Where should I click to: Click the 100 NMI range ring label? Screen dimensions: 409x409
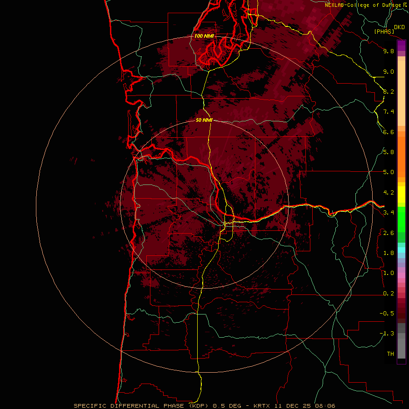tap(204, 36)
